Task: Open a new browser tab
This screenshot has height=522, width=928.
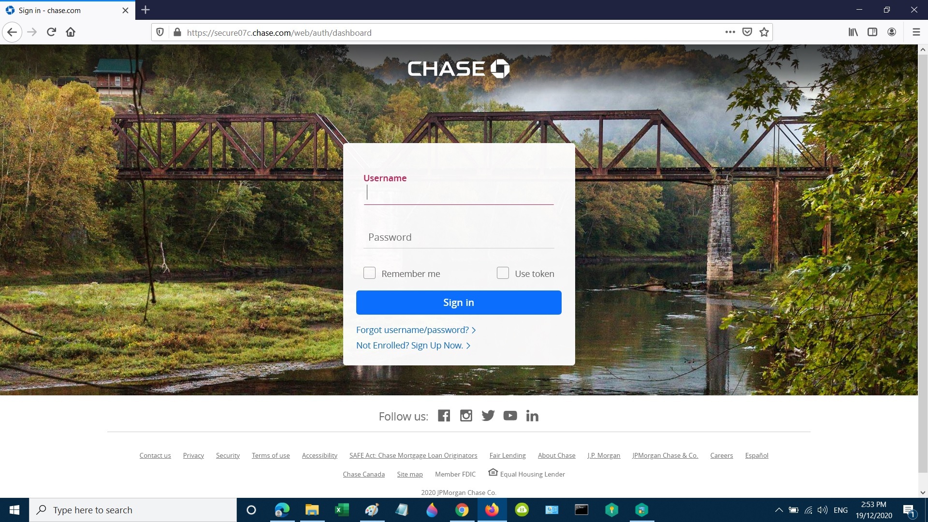Action: point(145,10)
